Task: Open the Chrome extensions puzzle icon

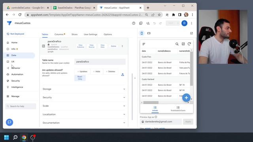Action: [174, 15]
